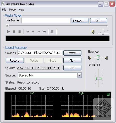The width and height of the screenshot is (116, 123).
Task: Click the Media Player play icon
Action: 9,32
